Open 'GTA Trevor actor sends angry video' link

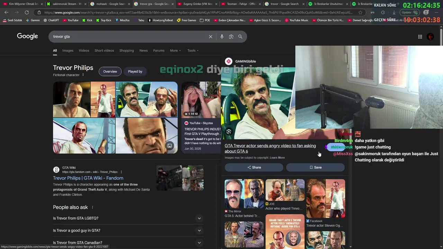point(270,148)
